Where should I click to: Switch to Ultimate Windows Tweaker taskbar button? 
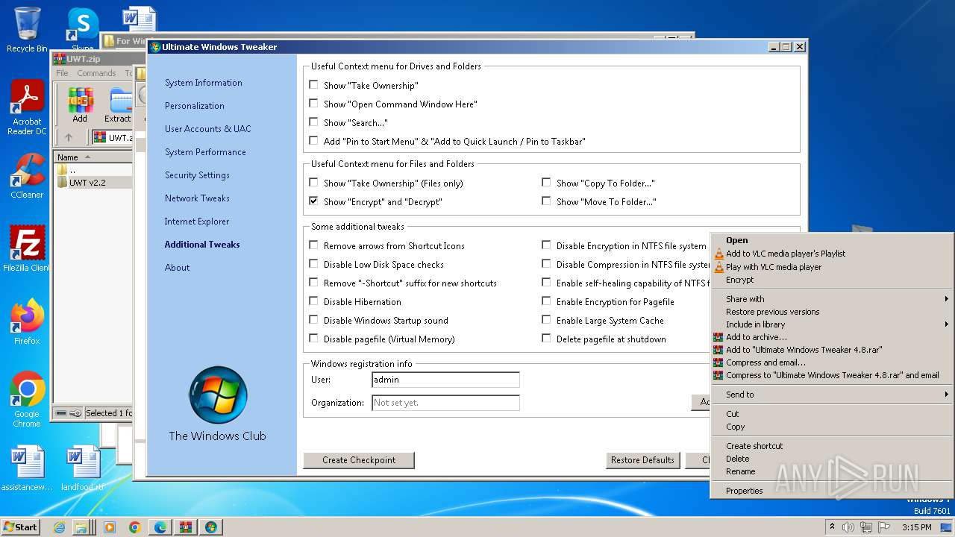(211, 527)
